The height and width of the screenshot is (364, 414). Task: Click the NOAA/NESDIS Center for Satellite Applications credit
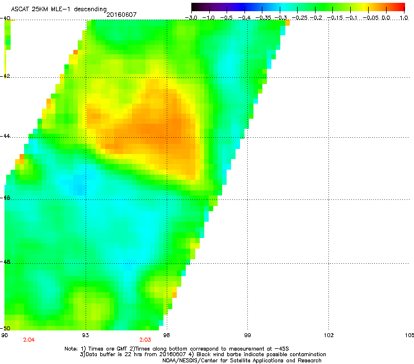[x=242, y=361]
